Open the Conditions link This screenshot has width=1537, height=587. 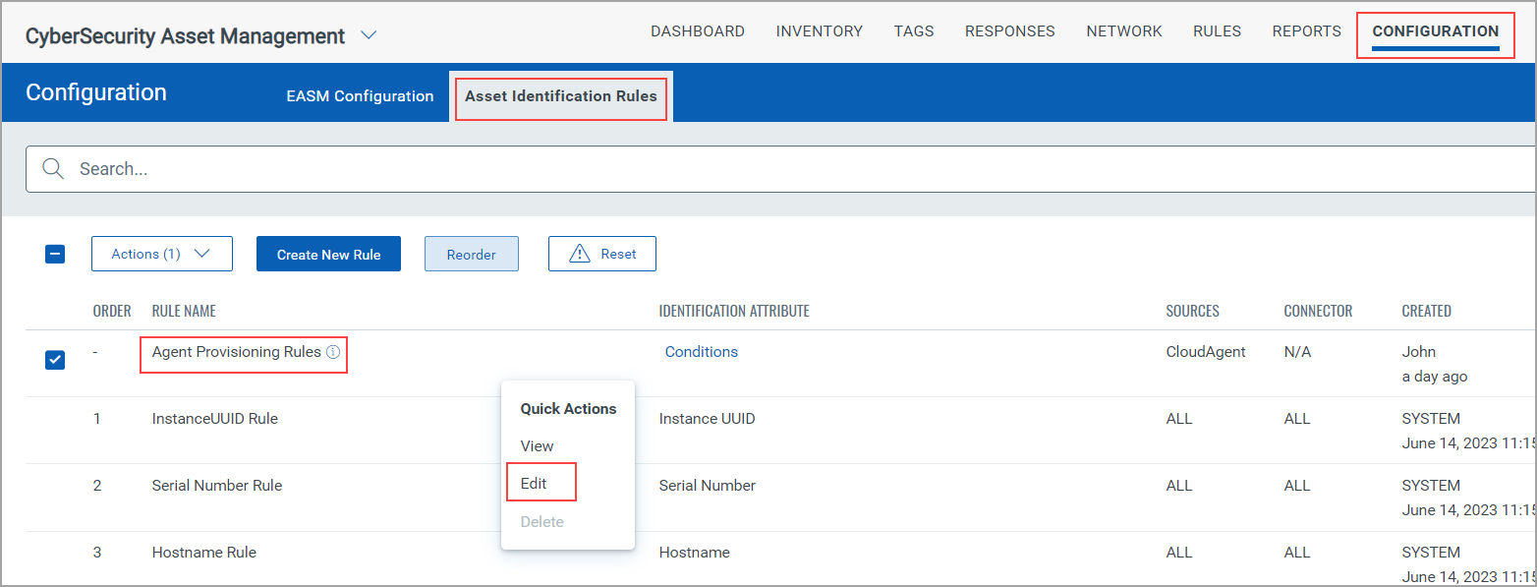702,352
